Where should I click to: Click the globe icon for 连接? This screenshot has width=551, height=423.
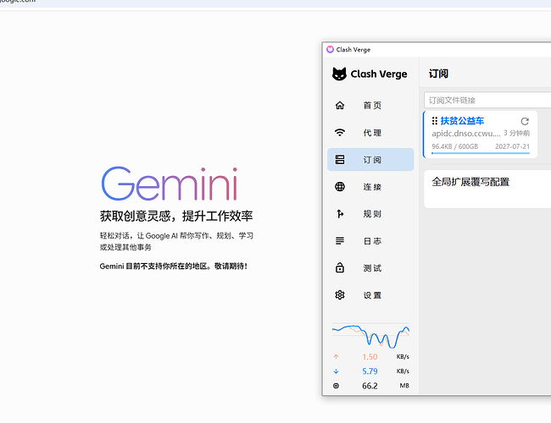340,187
